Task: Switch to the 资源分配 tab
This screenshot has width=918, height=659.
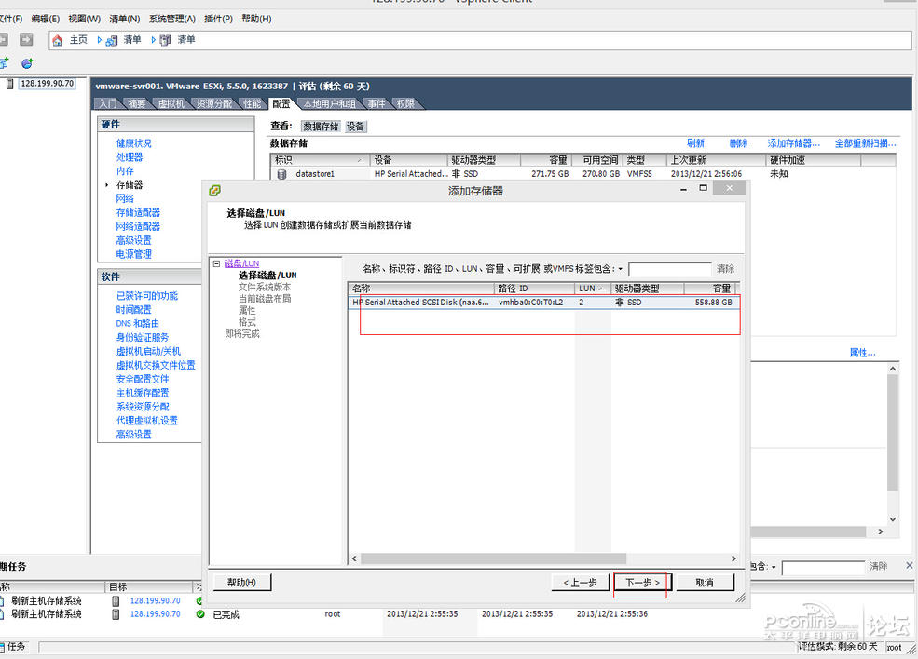Action: [x=213, y=103]
